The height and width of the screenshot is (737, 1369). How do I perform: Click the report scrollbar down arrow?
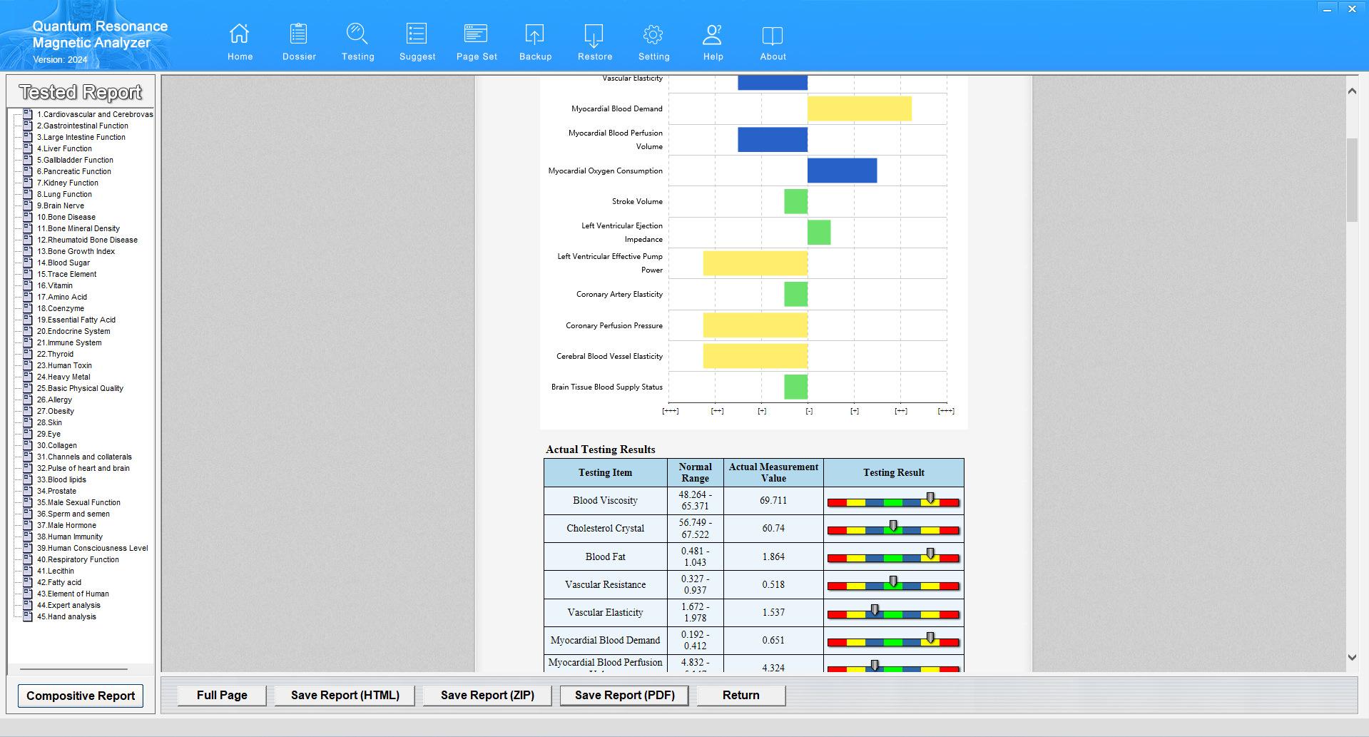1351,658
